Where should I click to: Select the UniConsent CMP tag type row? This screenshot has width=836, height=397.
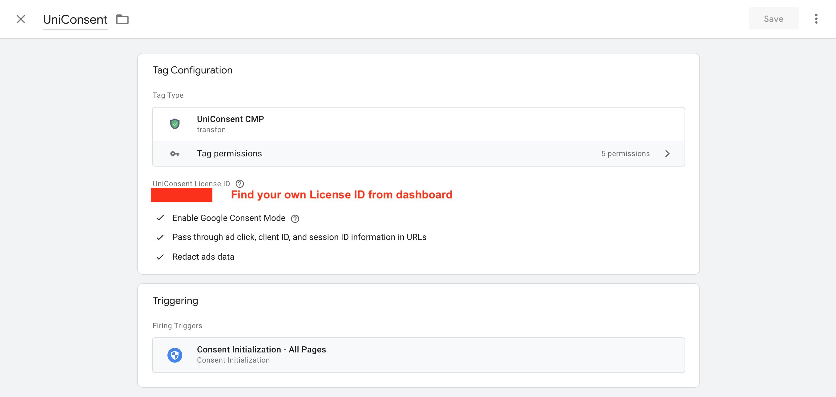[418, 124]
